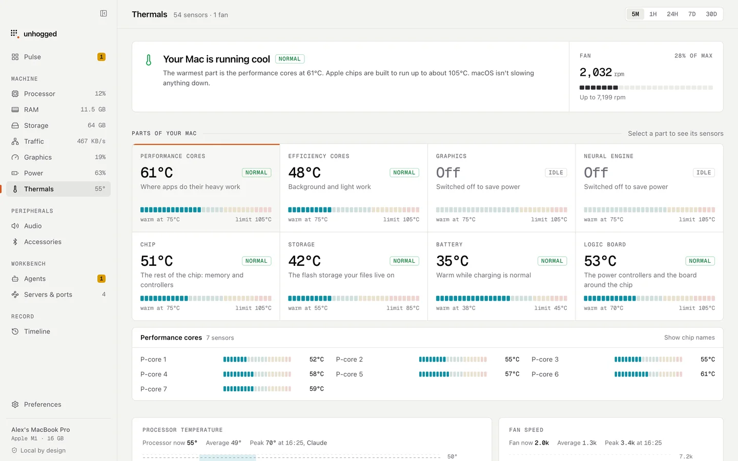738x461 pixels.
Task: Switch time range to 7D
Action: [692, 14]
